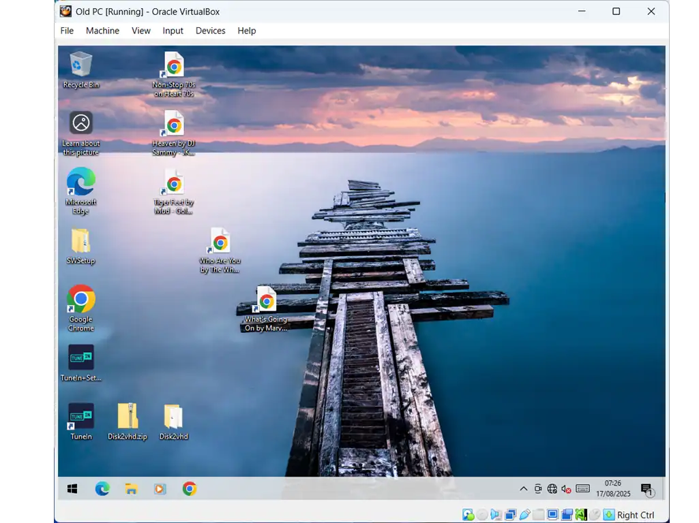Viewport: 699px width, 523px height.
Task: Click the VirtualBox display status icon
Action: pyautogui.click(x=552, y=515)
